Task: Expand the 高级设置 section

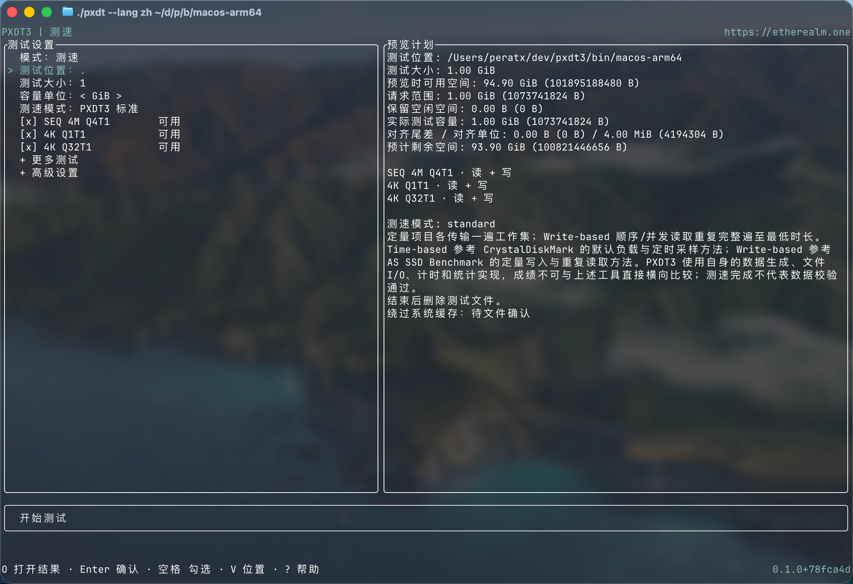Action: point(49,173)
